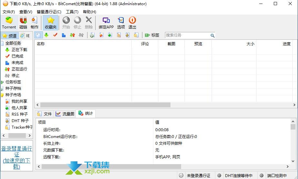Click the 开始 start button

66,23
